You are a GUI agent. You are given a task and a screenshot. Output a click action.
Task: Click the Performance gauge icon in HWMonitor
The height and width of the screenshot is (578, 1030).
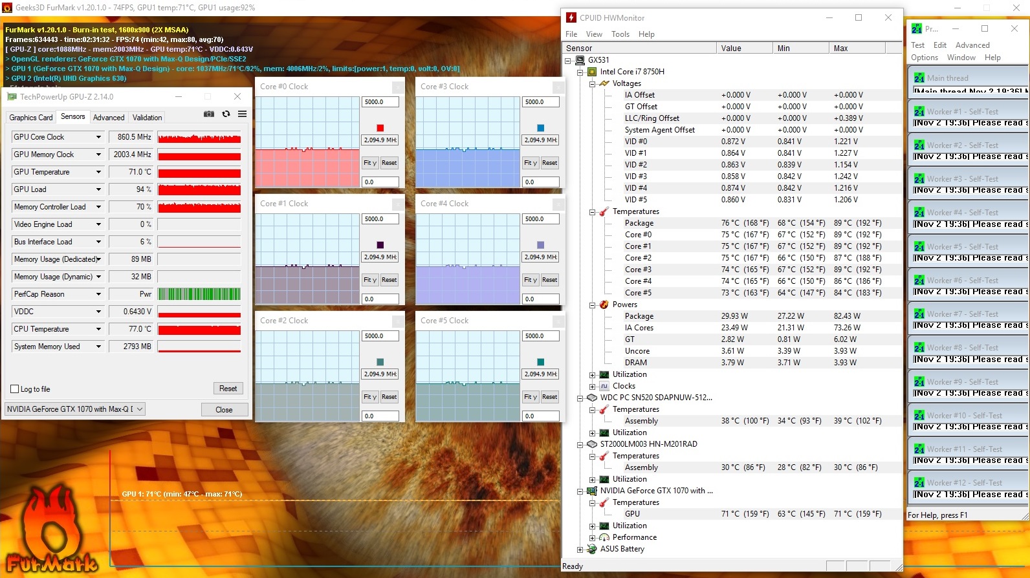click(604, 537)
